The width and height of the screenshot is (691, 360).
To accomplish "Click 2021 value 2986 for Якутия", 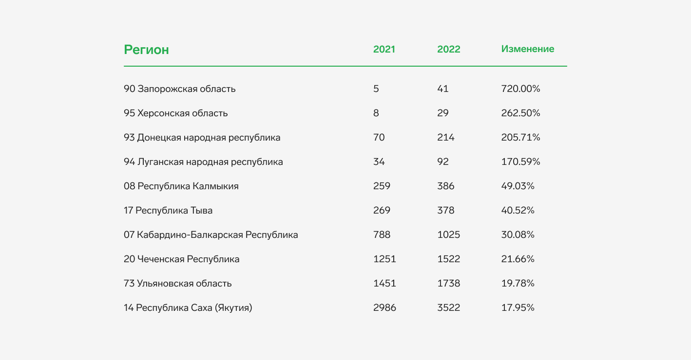I will pyautogui.click(x=384, y=308).
